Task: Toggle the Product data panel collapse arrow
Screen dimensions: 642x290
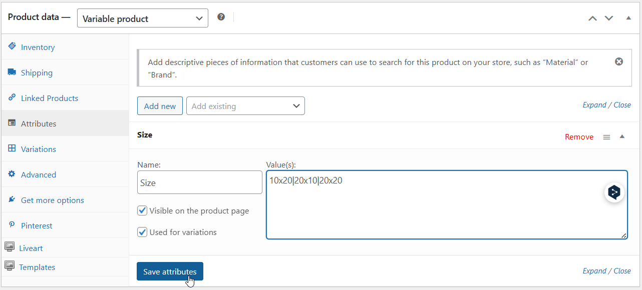Action: click(x=628, y=18)
